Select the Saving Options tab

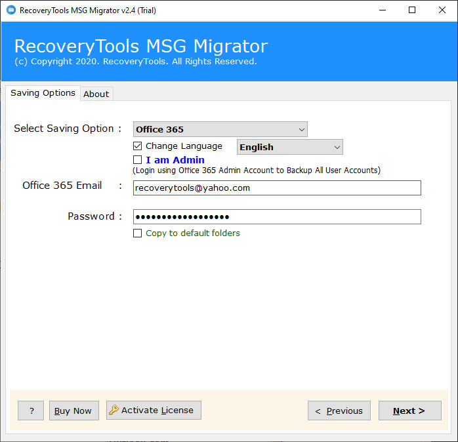(x=43, y=93)
